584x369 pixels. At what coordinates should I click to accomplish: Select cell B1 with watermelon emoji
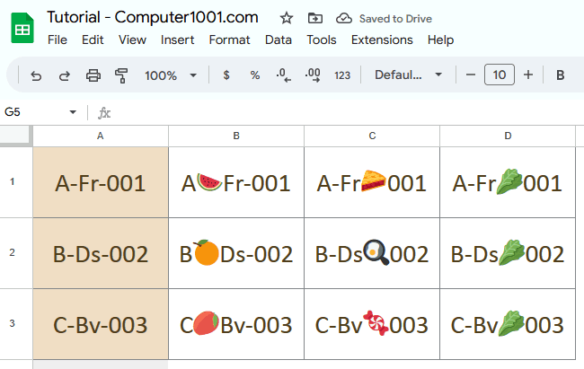(x=236, y=182)
